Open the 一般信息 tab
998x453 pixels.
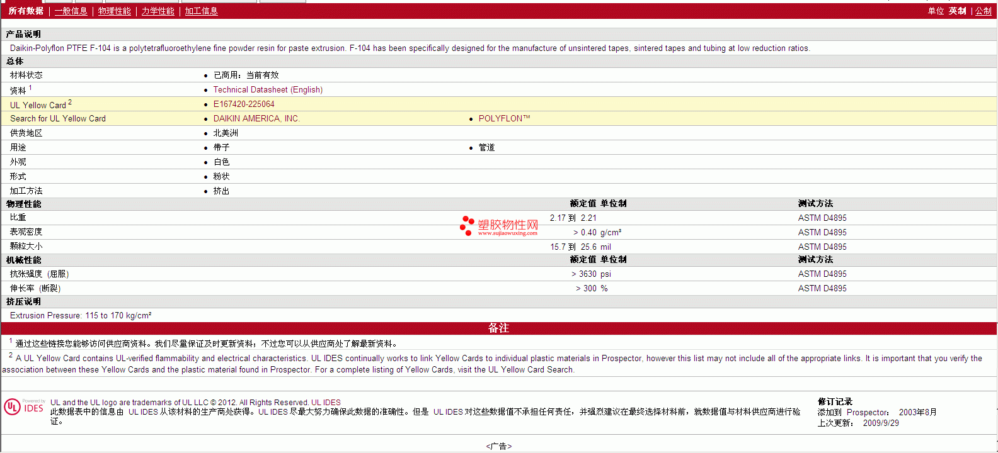tap(71, 11)
